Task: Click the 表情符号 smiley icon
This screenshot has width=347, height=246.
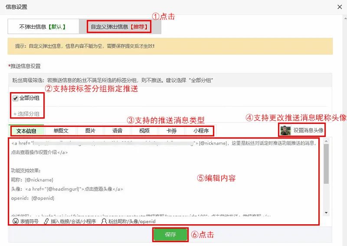Action: pyautogui.click(x=16, y=221)
